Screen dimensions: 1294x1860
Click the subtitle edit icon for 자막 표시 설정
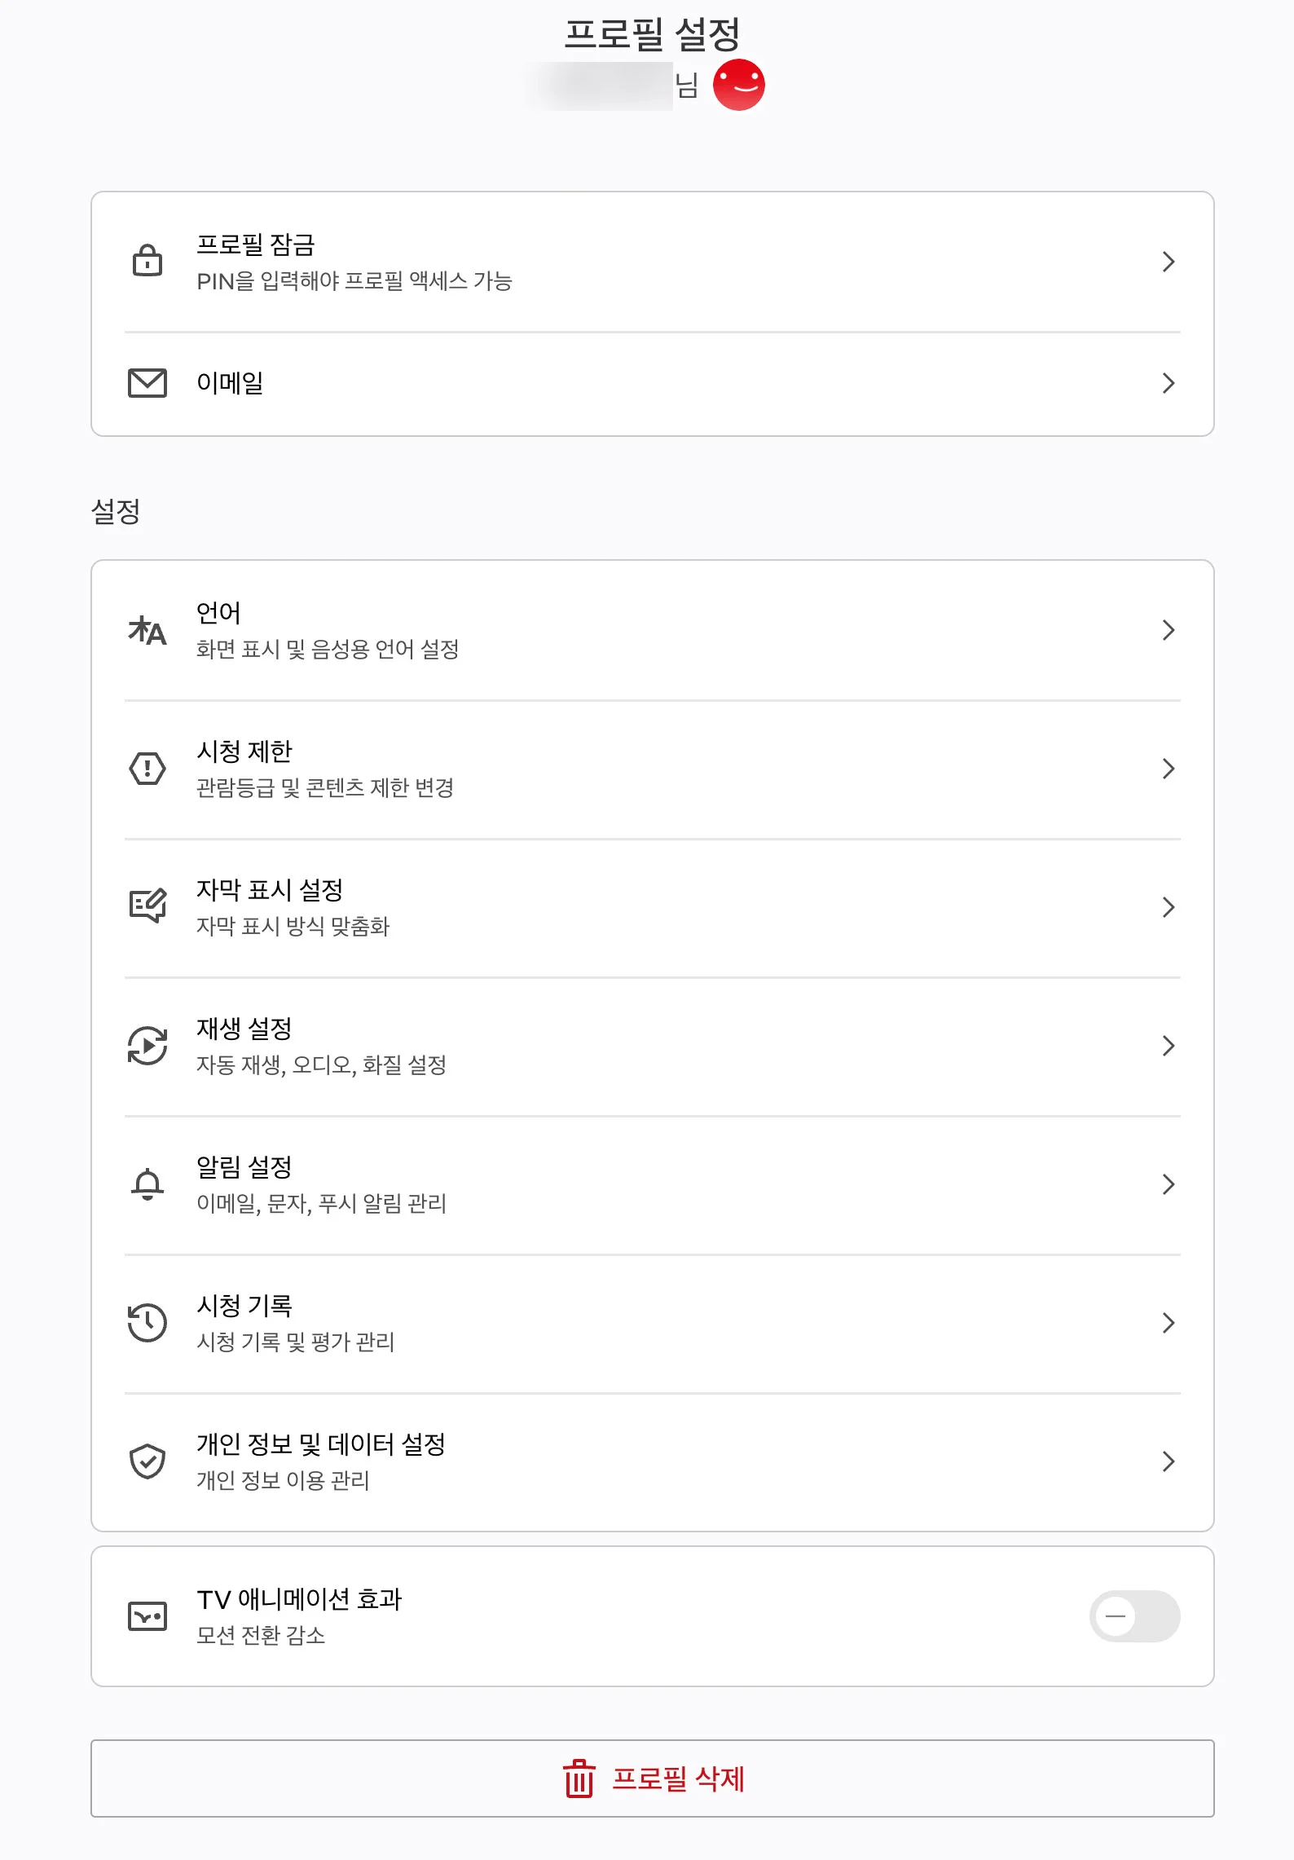point(147,906)
